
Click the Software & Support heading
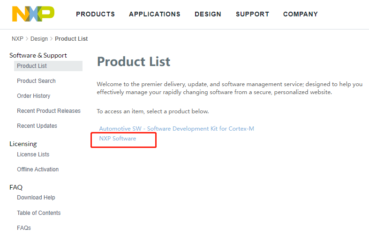tap(38, 55)
